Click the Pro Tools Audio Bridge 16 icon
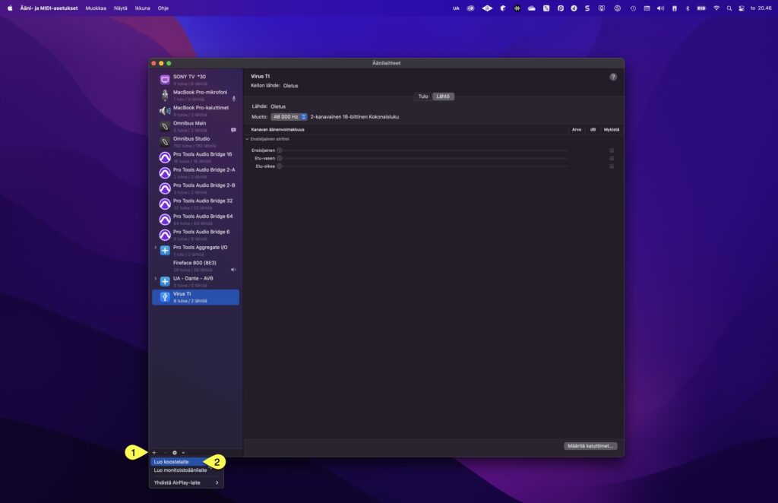This screenshot has height=503, width=778. (166, 157)
